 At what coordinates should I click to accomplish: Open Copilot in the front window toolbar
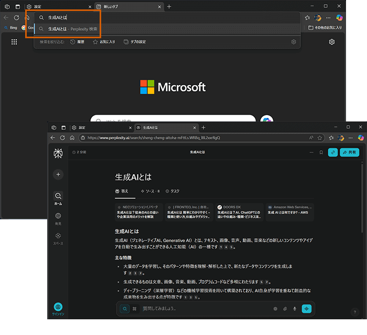[361, 138]
